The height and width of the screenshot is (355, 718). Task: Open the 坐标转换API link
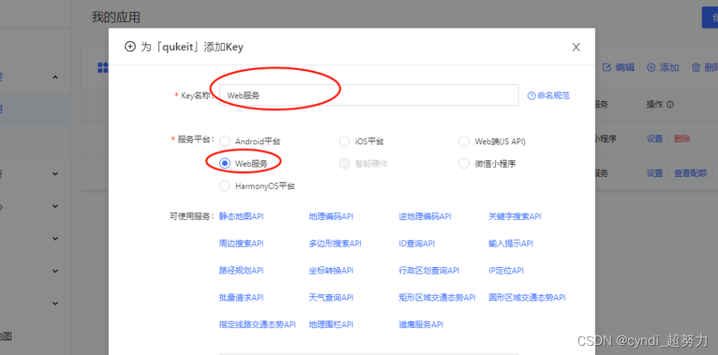coord(331,270)
